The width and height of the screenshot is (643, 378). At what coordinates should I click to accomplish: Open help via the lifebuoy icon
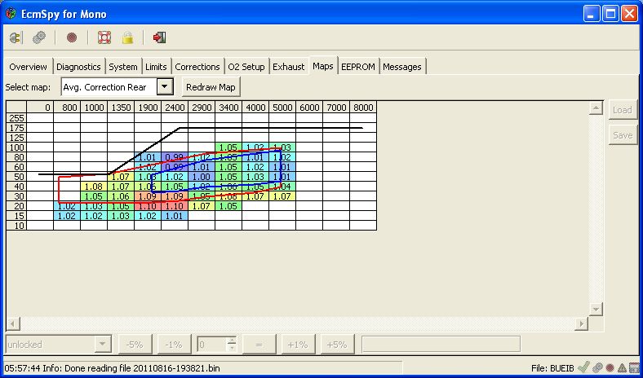[104, 37]
